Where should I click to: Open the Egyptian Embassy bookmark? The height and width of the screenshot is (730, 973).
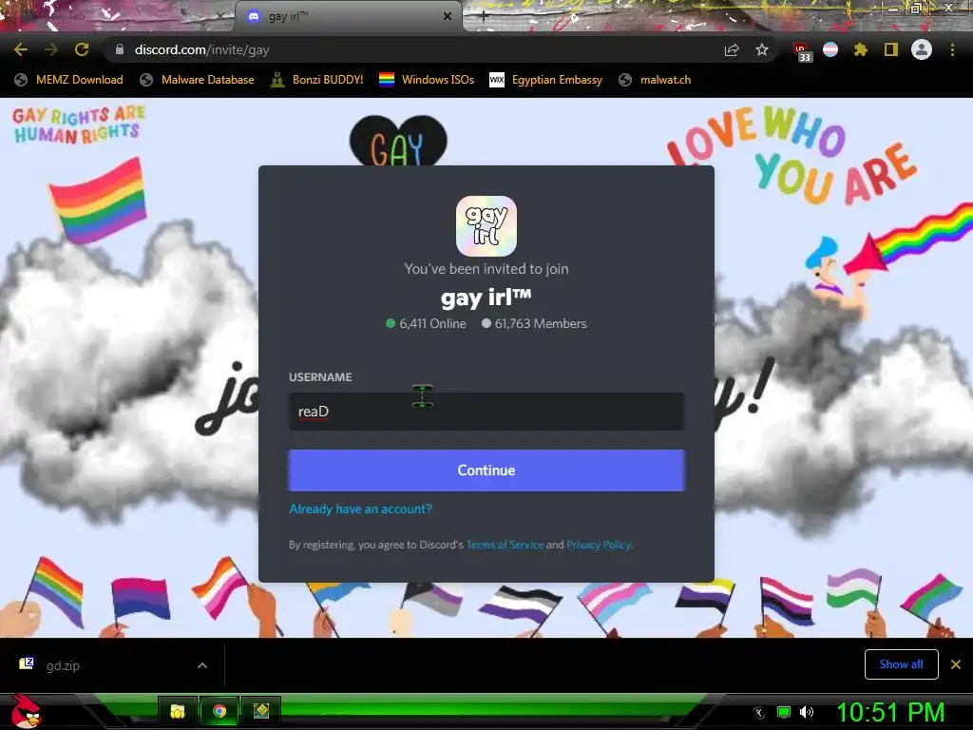point(546,80)
